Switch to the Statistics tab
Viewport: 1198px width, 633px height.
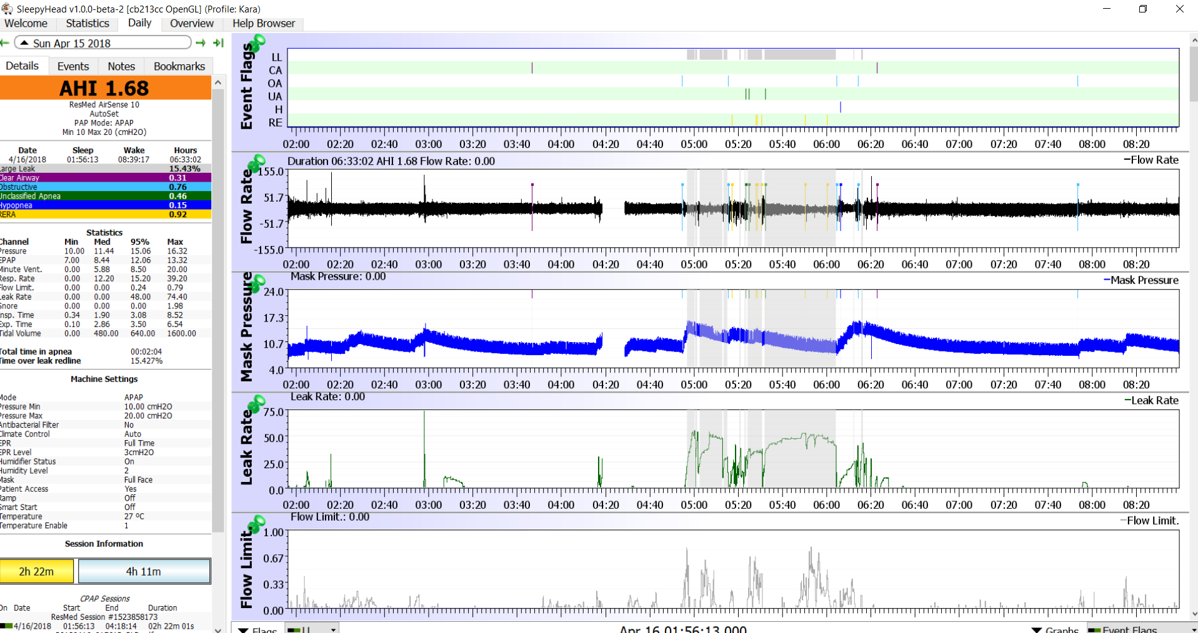(87, 23)
